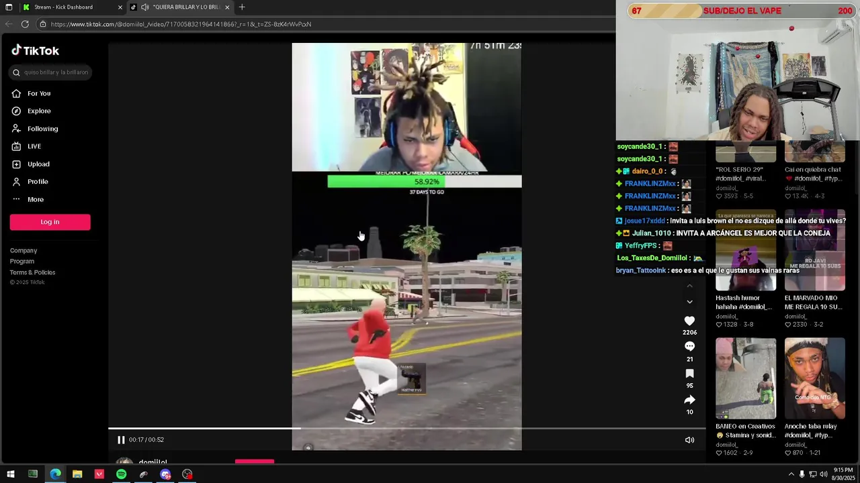Open the 'Hastash humor hahaha' video thumbnail
The height and width of the screenshot is (483, 860).
746,250
